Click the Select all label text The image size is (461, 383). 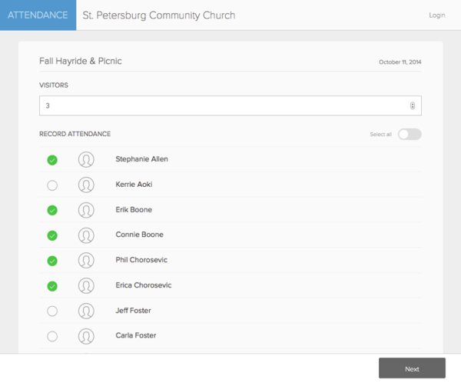click(x=381, y=135)
